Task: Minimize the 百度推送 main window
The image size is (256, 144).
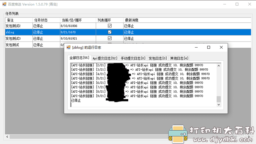Action: coord(225,4)
